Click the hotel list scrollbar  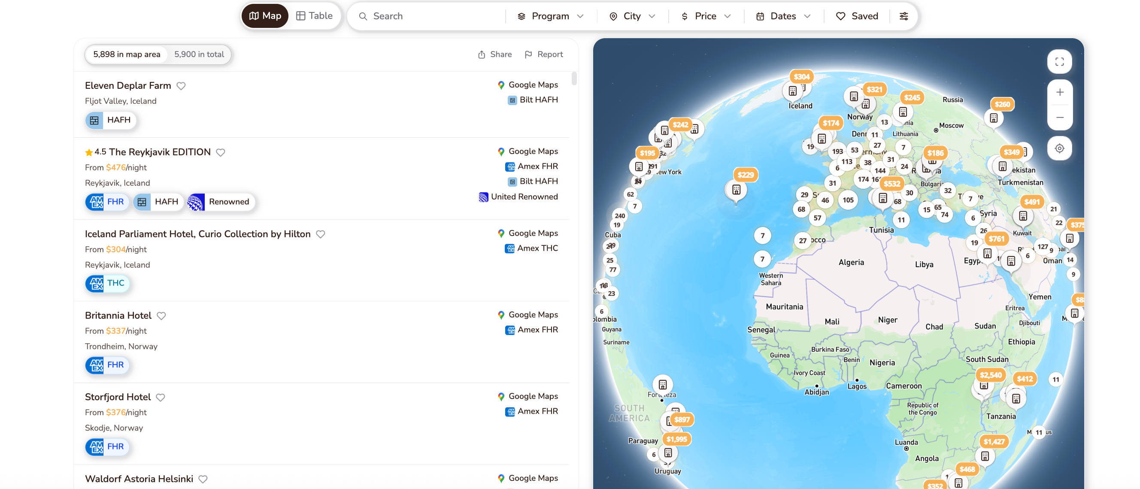tap(574, 78)
